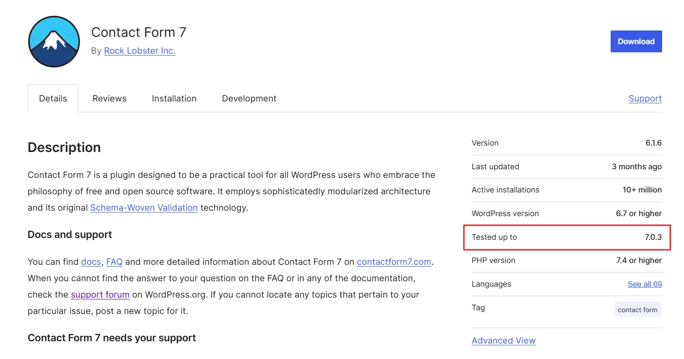Viewport: 684px width, 359px height.
Task: Select the Details tab
Action: tap(53, 98)
